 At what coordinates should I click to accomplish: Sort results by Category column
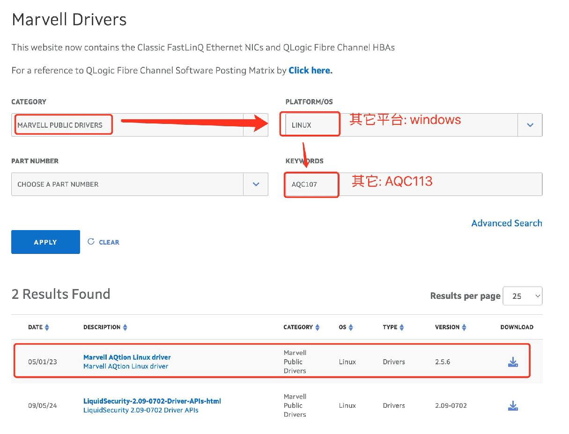click(318, 327)
